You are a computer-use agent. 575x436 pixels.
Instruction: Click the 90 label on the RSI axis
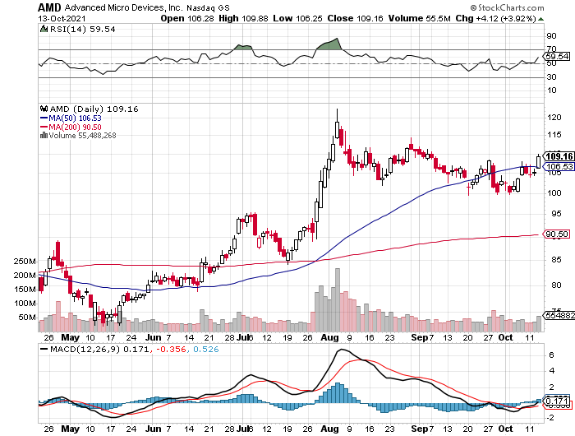[551, 36]
